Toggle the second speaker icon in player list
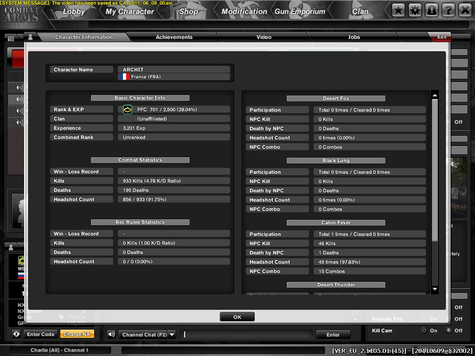The image size is (475, 356). (19, 99)
